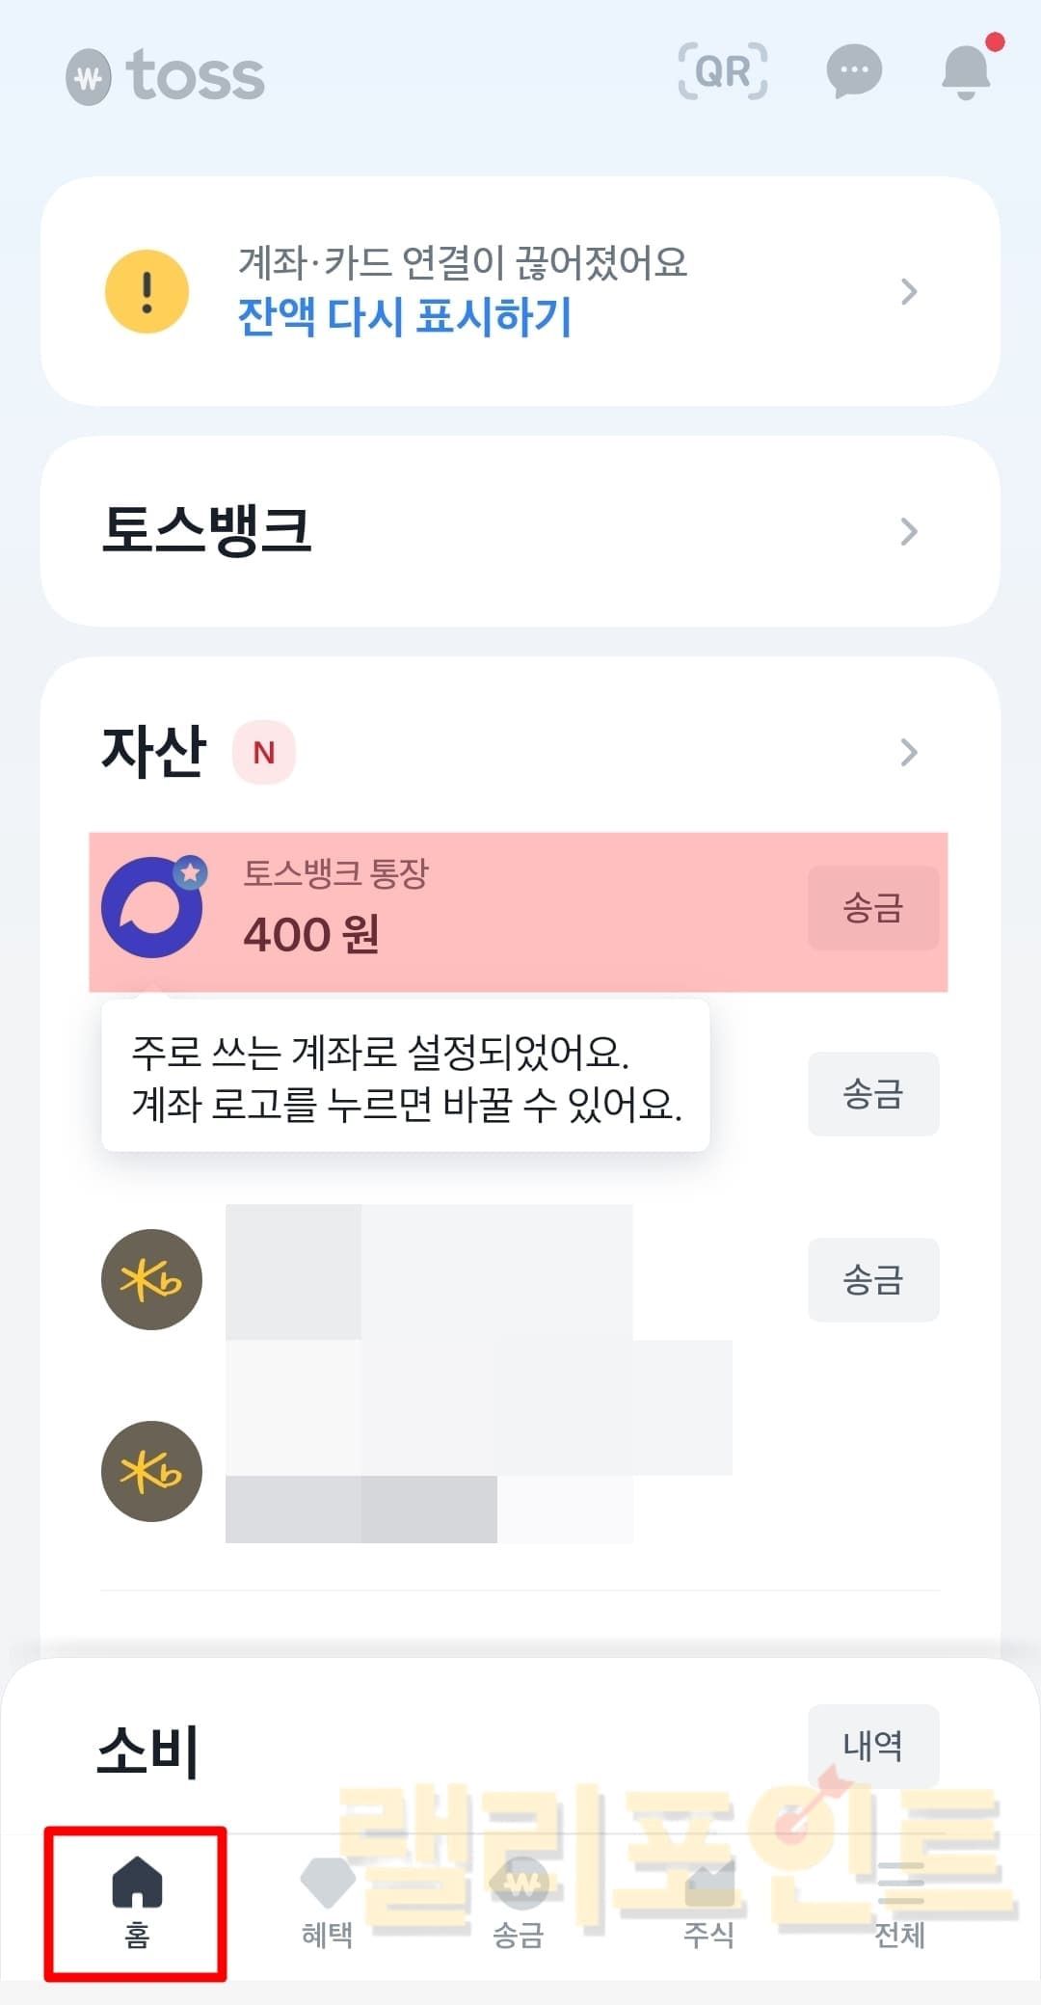Open the disconnected account notice chevron
This screenshot has height=2005, width=1041.
tap(908, 291)
